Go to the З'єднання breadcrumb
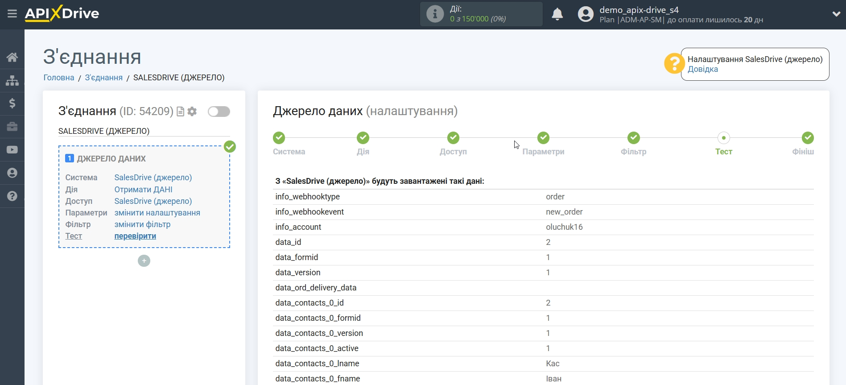 pyautogui.click(x=104, y=78)
